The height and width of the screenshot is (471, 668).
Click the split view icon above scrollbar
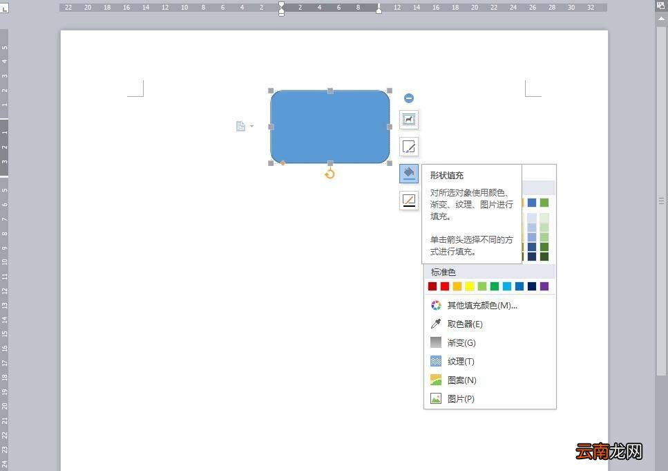[x=661, y=6]
